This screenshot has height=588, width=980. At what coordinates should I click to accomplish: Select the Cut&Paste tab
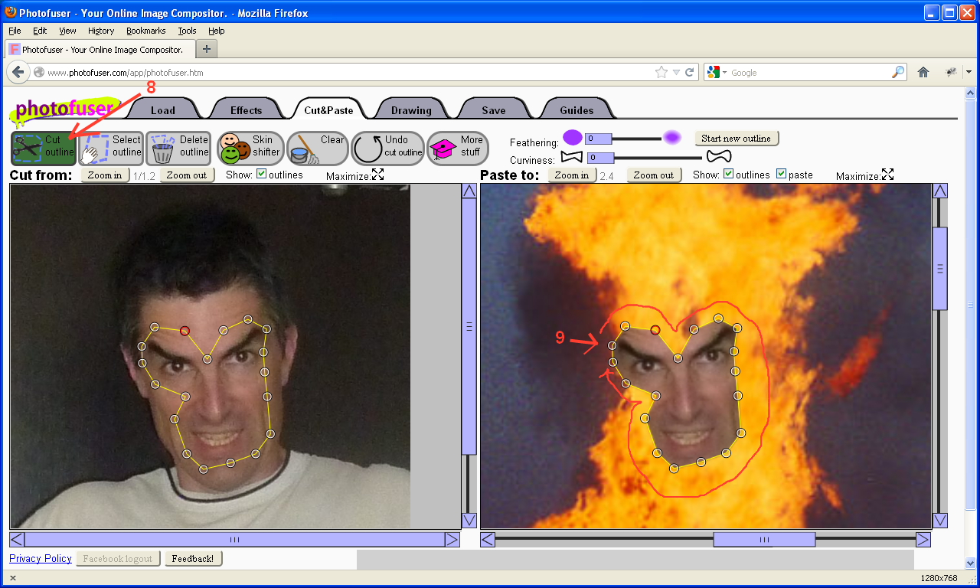pos(328,109)
